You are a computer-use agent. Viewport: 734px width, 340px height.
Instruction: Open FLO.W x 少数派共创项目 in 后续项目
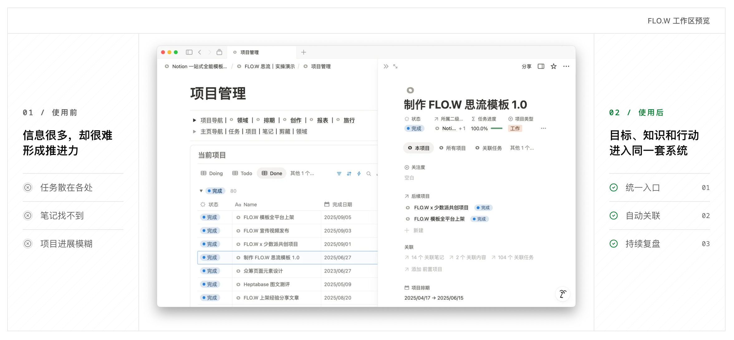pos(441,207)
